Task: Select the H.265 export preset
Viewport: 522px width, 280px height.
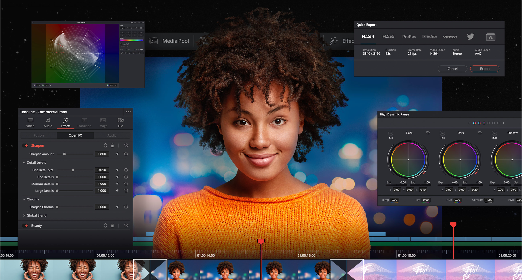Action: pos(389,37)
